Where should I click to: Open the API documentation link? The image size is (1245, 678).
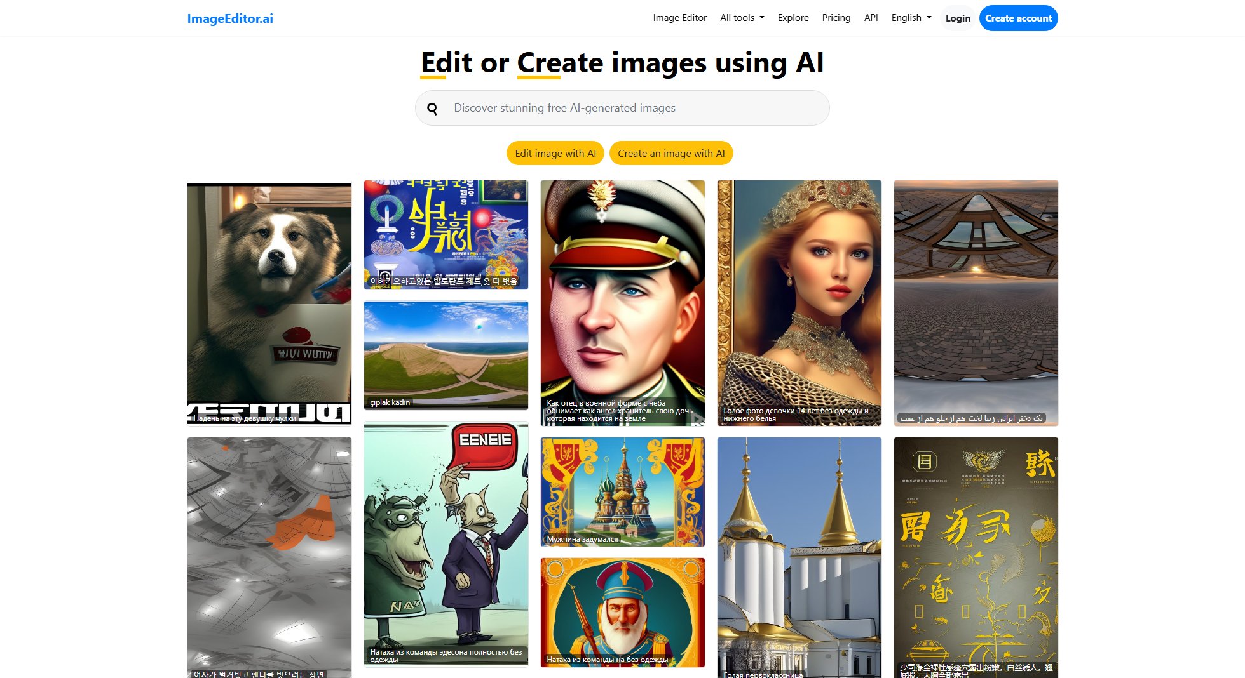[x=871, y=18]
